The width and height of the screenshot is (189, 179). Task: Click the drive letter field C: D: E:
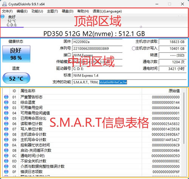click(97, 69)
